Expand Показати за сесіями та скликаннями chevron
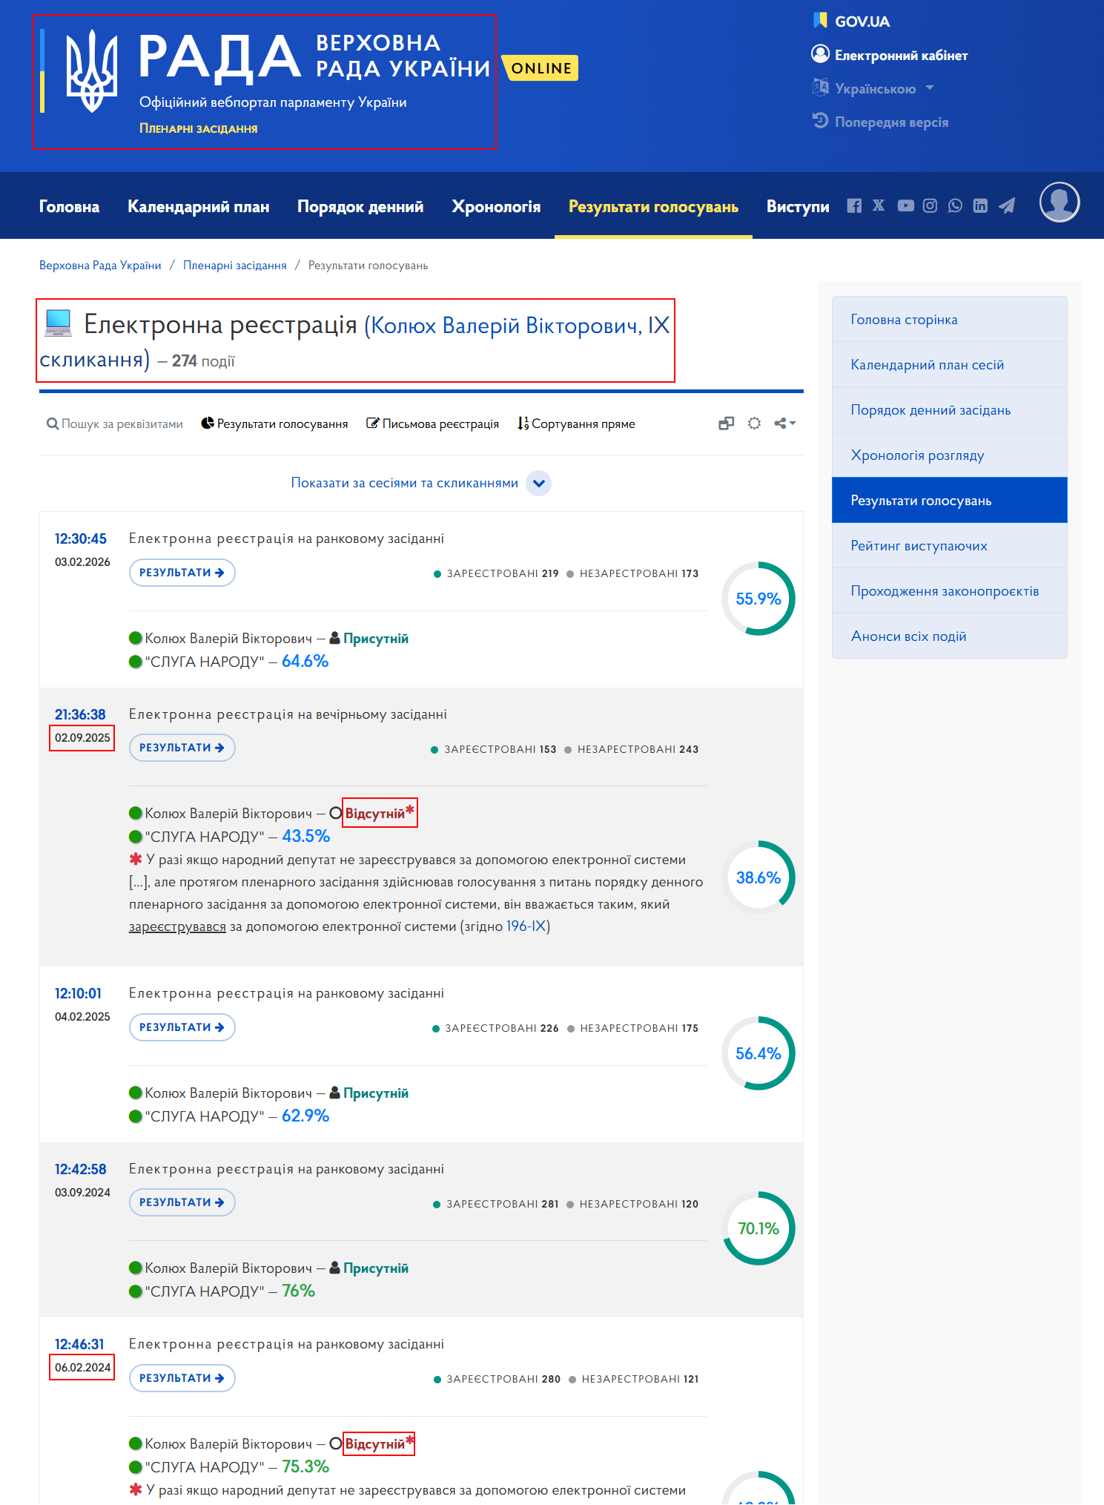The image size is (1104, 1505). [539, 483]
